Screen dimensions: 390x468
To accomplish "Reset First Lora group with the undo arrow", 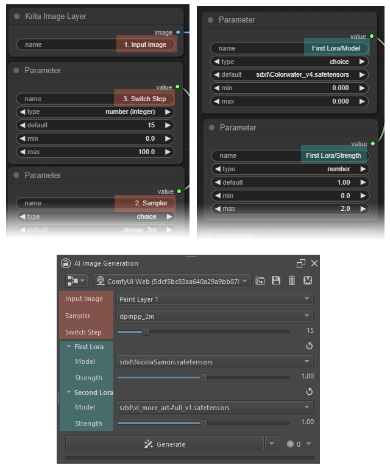I will [x=310, y=346].
